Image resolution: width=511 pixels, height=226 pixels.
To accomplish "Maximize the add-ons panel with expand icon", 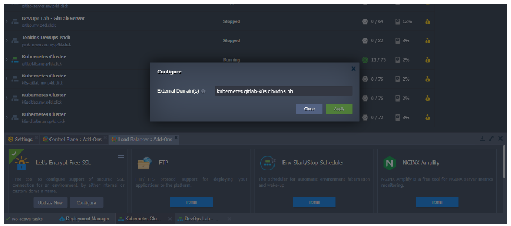I will pos(491,139).
